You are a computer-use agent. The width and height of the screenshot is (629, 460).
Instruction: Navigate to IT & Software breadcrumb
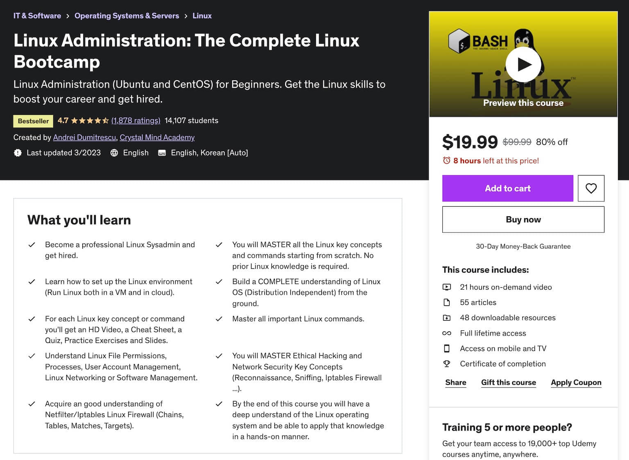37,16
